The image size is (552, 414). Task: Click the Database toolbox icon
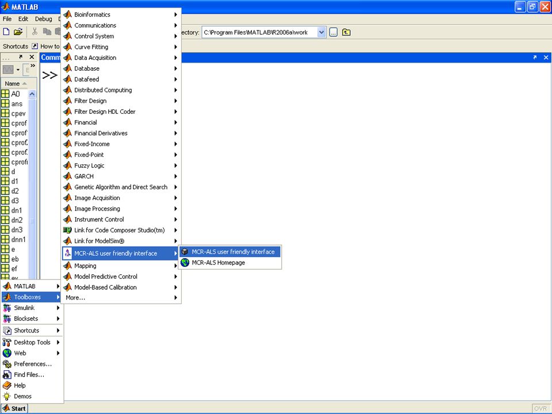(x=68, y=68)
